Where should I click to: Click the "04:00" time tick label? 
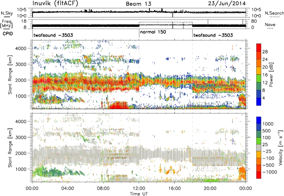click(67, 189)
